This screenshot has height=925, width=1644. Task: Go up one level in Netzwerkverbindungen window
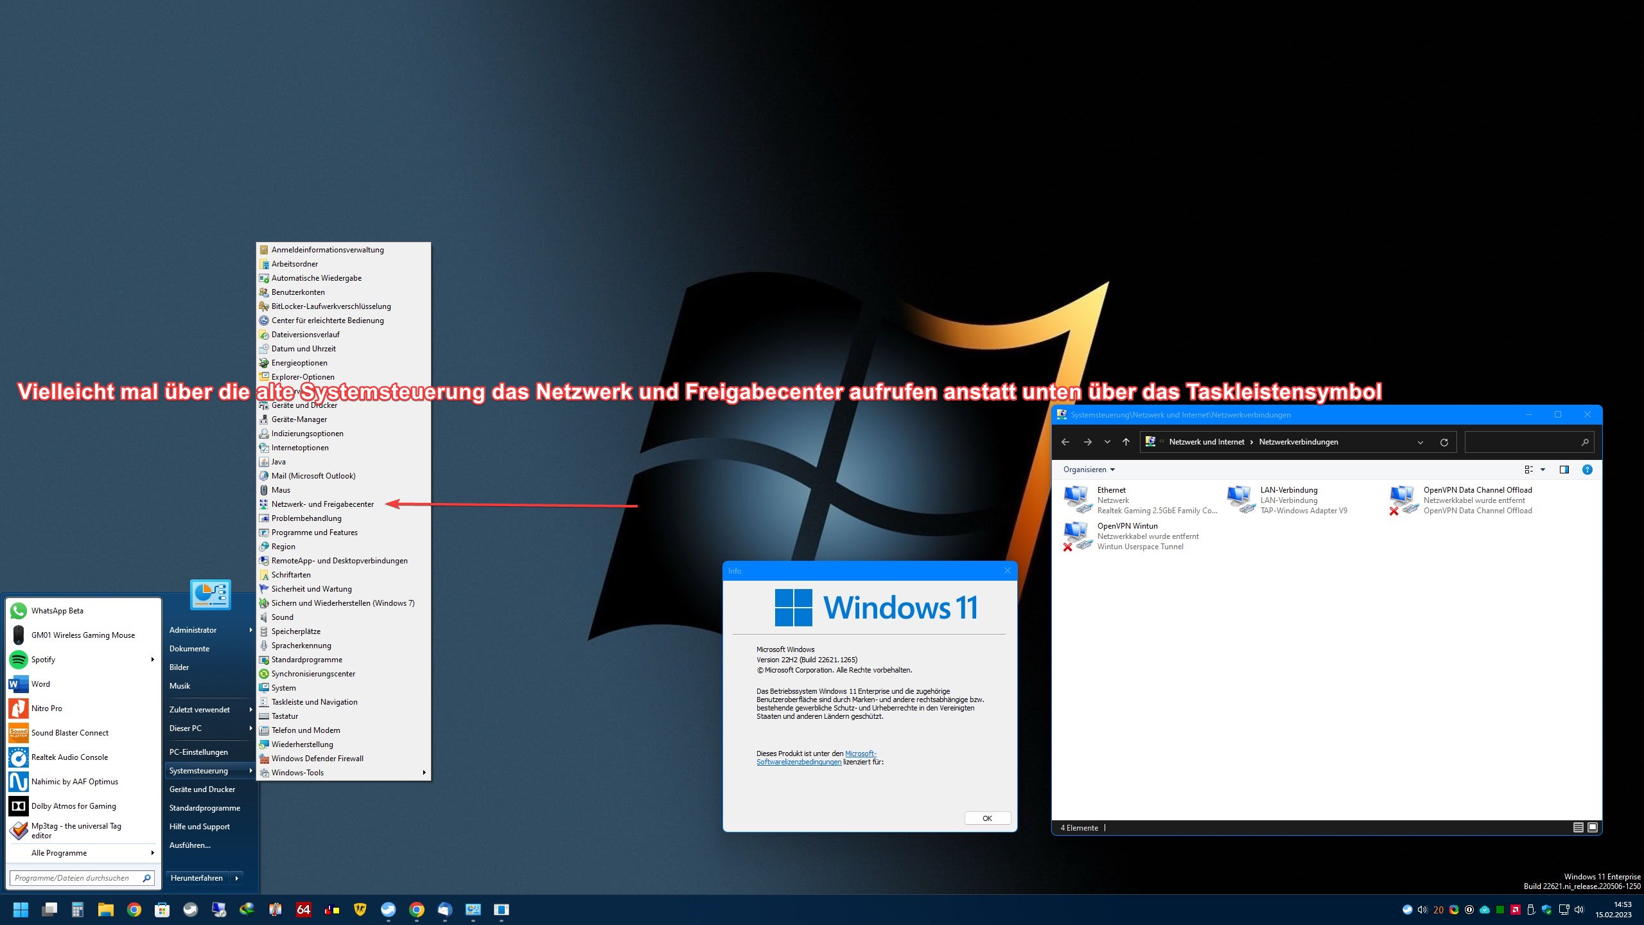1126,442
